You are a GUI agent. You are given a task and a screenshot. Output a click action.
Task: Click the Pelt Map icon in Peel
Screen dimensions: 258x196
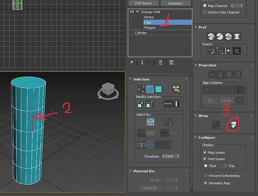click(x=237, y=36)
